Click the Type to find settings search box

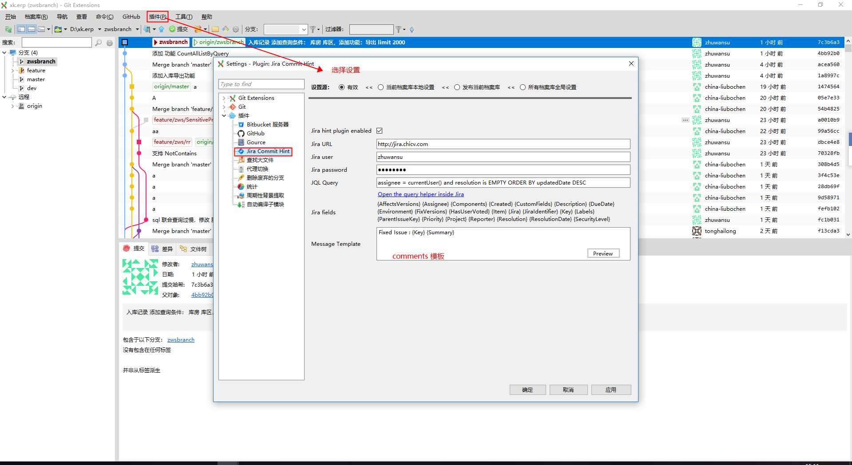pyautogui.click(x=261, y=84)
